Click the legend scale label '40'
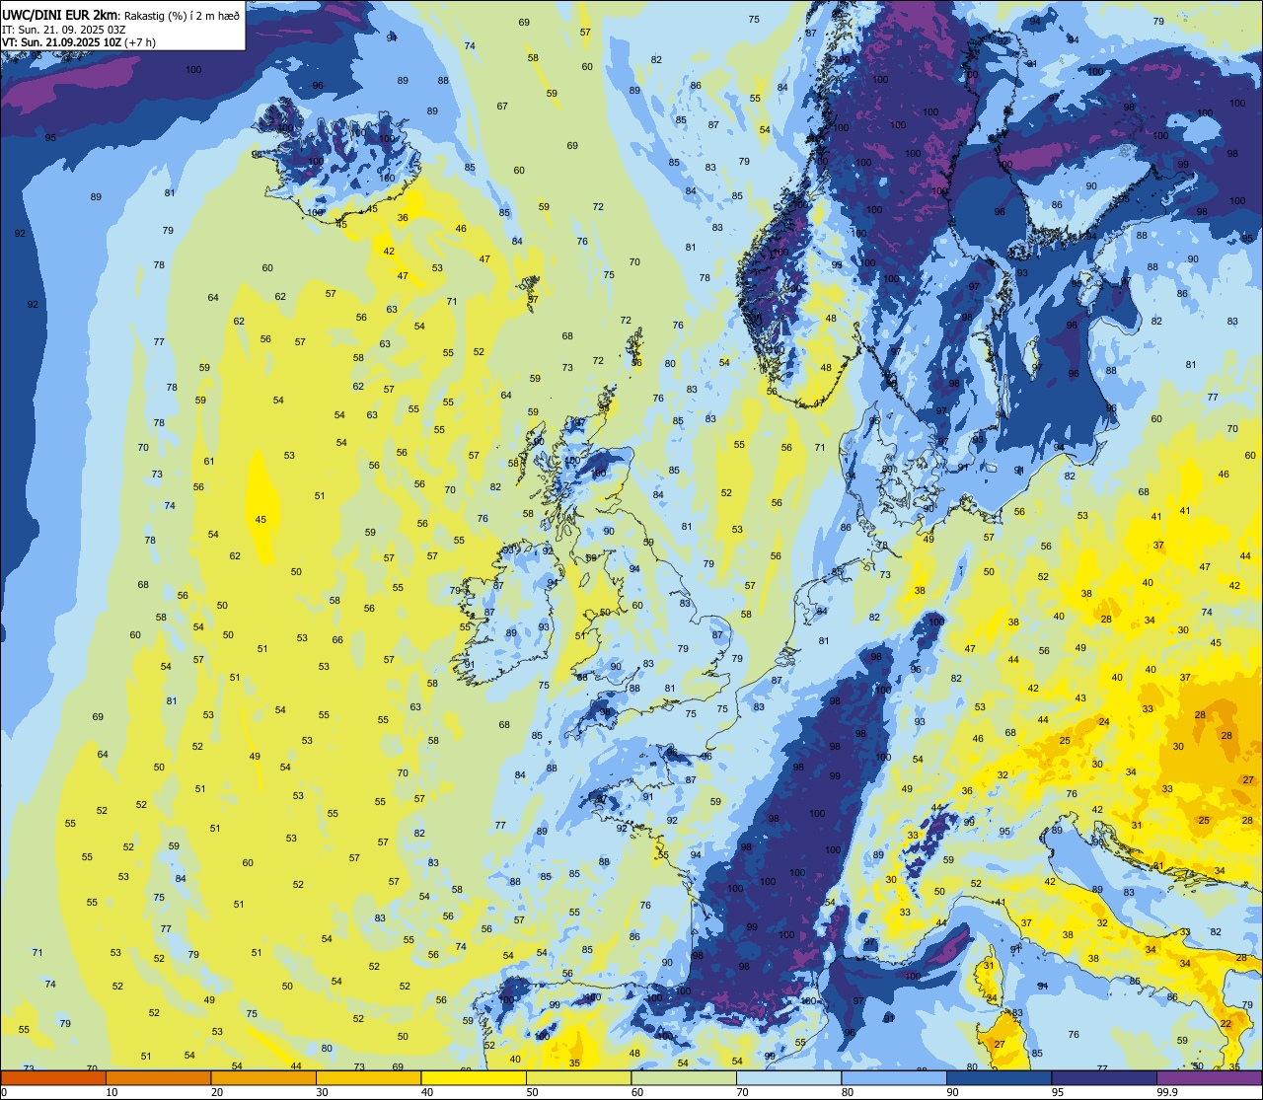Viewport: 1263px width, 1100px height. [x=427, y=1092]
